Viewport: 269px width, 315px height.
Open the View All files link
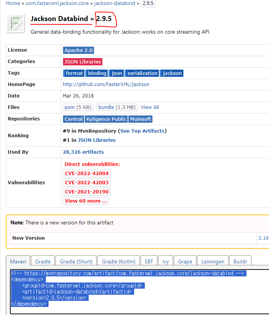(x=150, y=107)
